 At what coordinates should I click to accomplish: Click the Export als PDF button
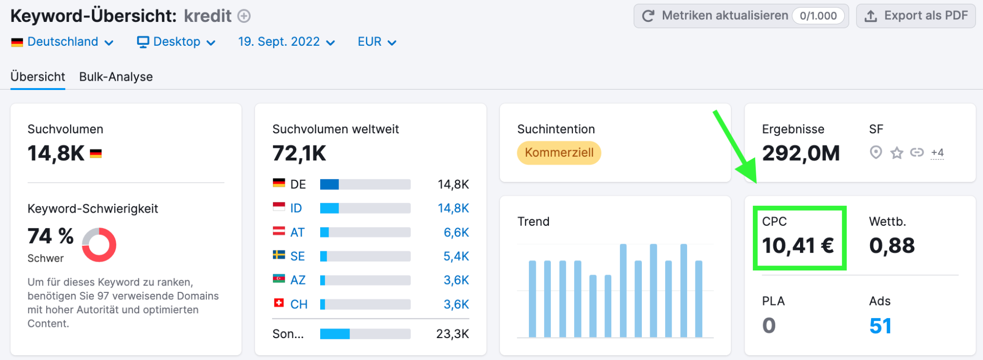pyautogui.click(x=916, y=16)
